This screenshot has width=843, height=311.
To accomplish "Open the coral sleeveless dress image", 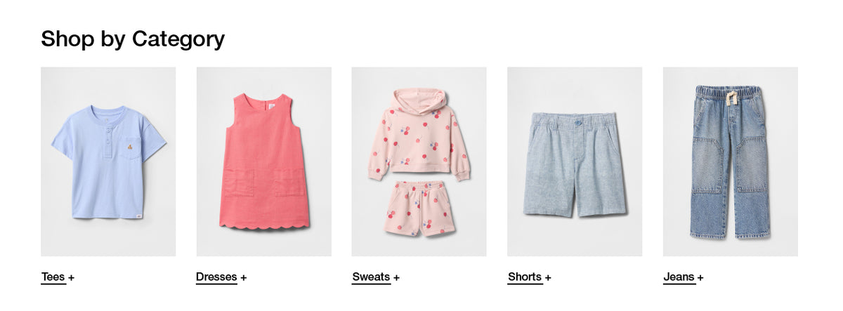I will tap(263, 161).
